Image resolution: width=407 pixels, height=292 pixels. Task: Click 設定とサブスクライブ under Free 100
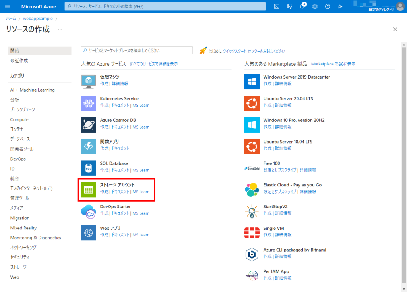(x=280, y=170)
